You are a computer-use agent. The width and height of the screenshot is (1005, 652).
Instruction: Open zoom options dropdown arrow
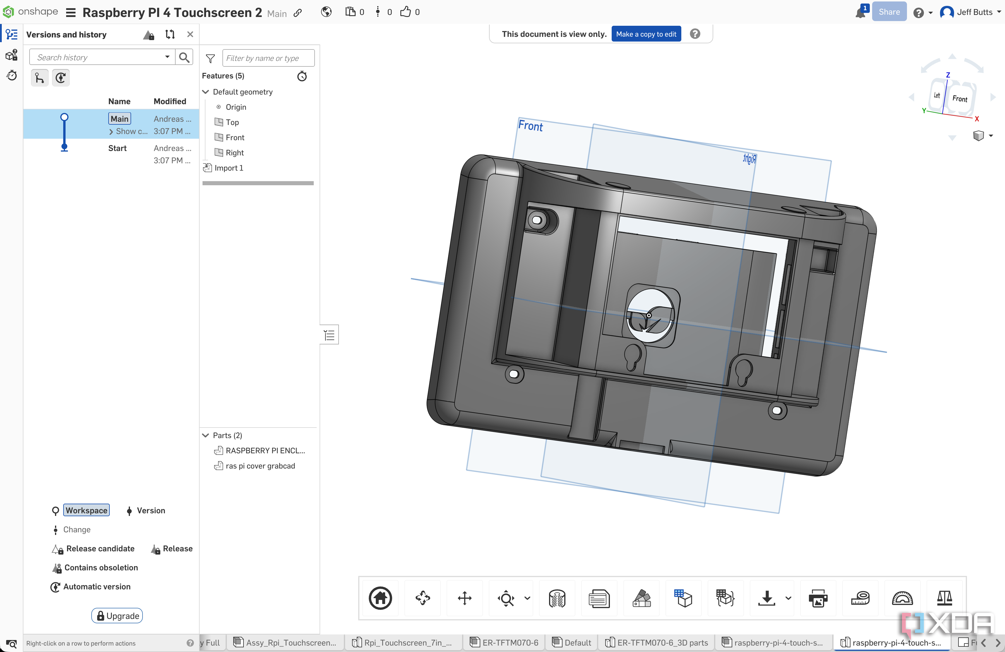click(x=527, y=598)
